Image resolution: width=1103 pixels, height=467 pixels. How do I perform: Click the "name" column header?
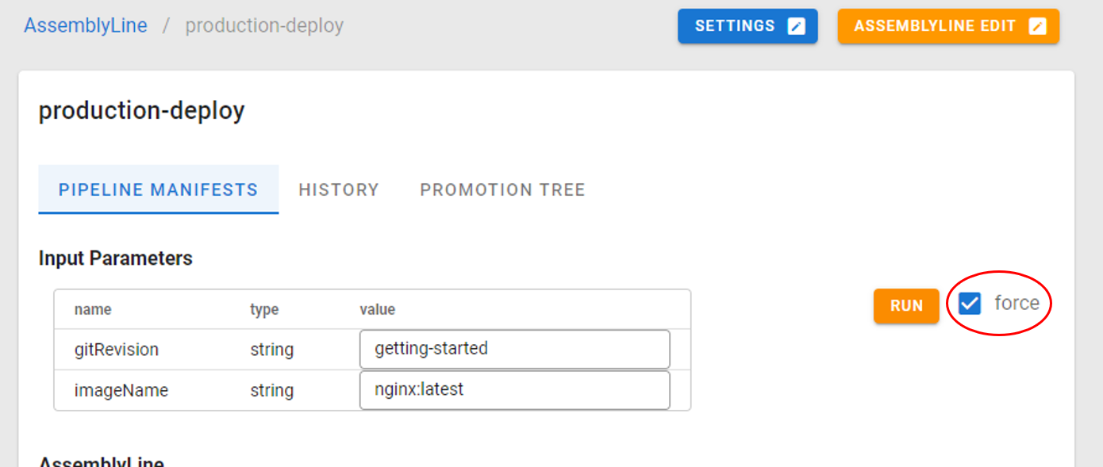click(x=93, y=309)
